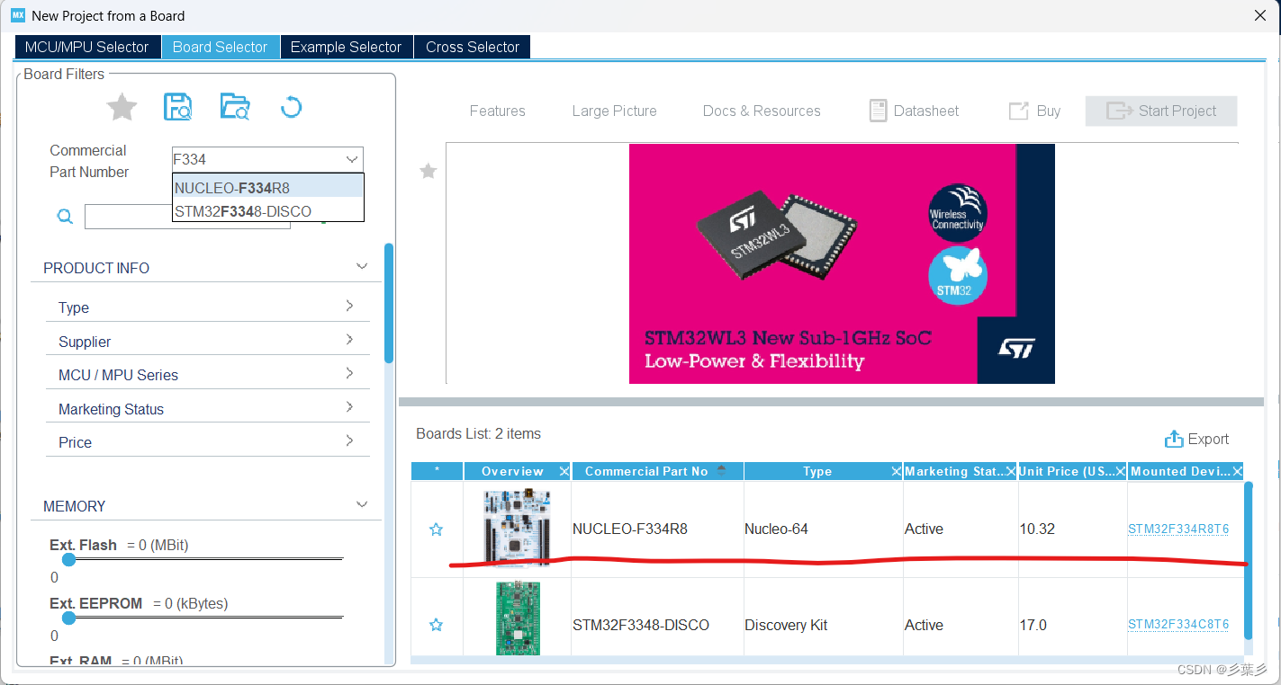The image size is (1281, 685).
Task: Open Docs & Resources
Action: click(x=762, y=111)
